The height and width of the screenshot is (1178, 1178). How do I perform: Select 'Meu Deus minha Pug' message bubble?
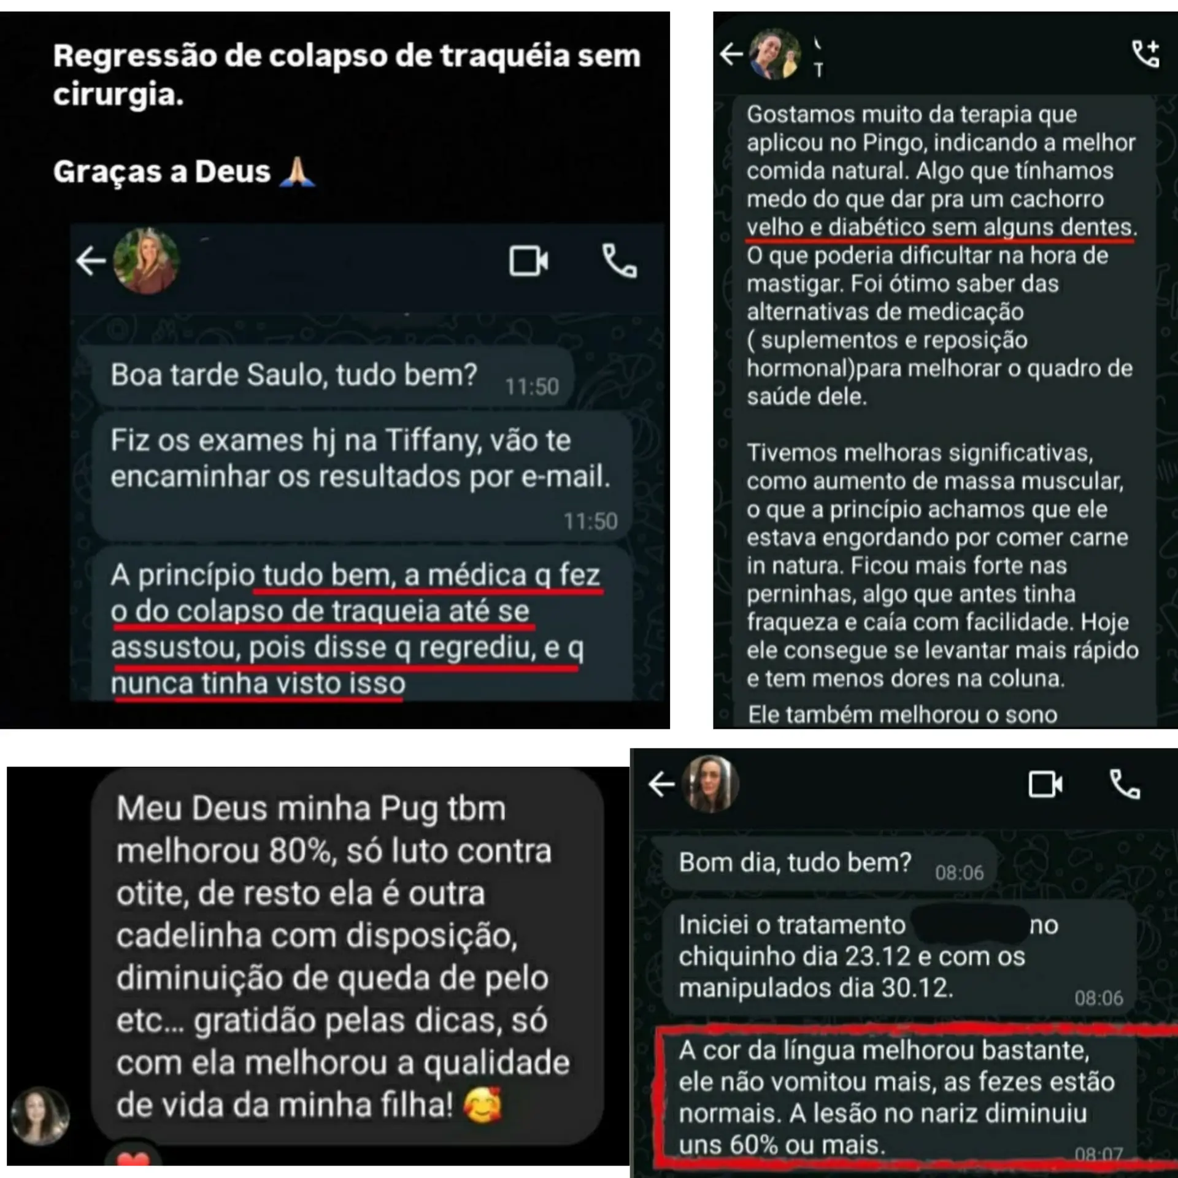(347, 956)
